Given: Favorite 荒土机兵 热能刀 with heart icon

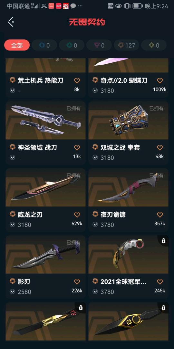Looking at the screenshot, I should point(77,80).
